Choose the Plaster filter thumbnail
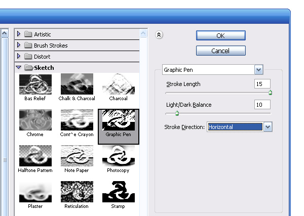Viewport: 304px width, 216px height. pyautogui.click(x=35, y=192)
